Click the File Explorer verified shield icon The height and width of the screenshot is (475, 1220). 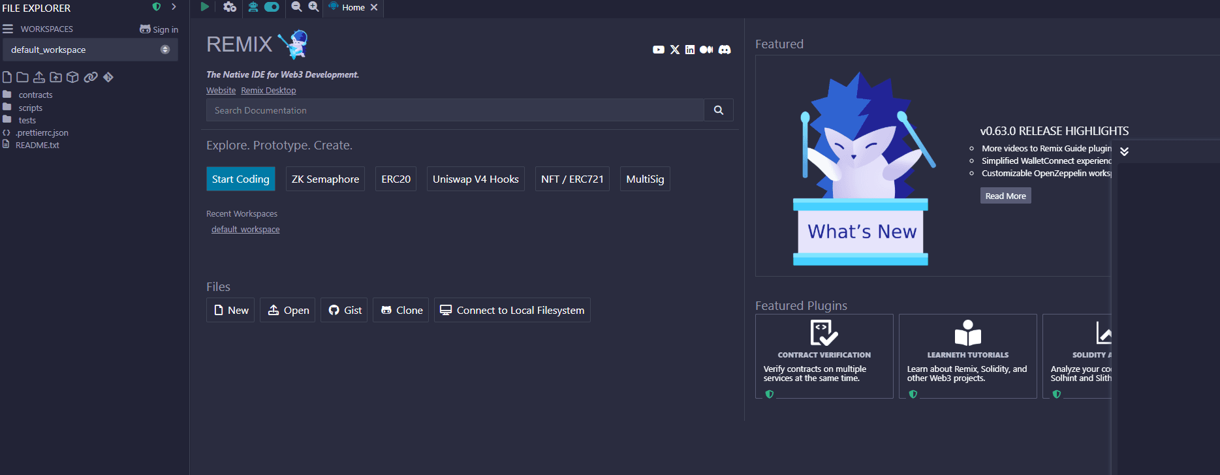[157, 7]
